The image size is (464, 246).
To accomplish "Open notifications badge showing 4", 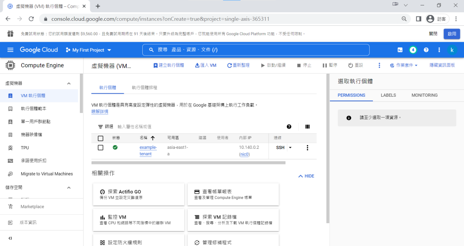I will (x=413, y=50).
